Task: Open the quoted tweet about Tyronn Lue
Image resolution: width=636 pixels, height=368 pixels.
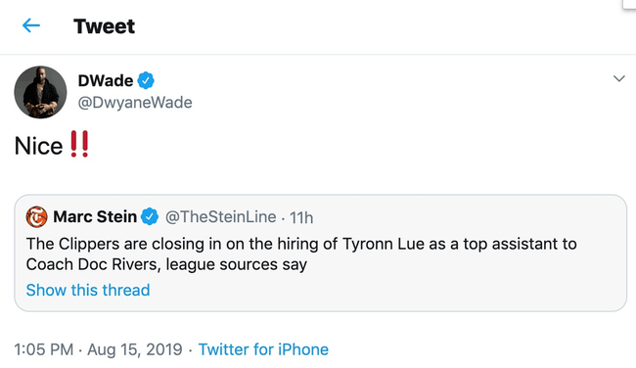Action: click(320, 253)
